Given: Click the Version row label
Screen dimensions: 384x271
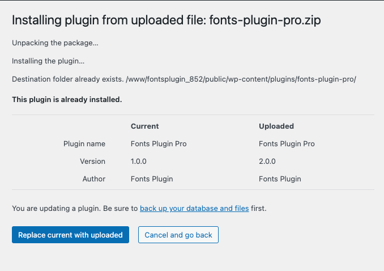Looking at the screenshot, I should [92, 161].
